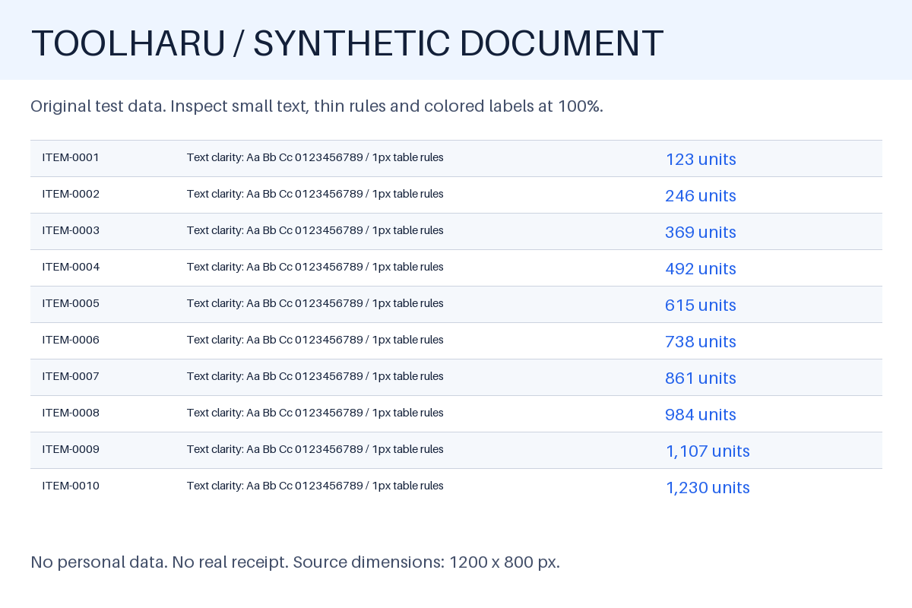This screenshot has width=912, height=608.
Task: Click the ITEM-0001 row label
Action: [71, 157]
